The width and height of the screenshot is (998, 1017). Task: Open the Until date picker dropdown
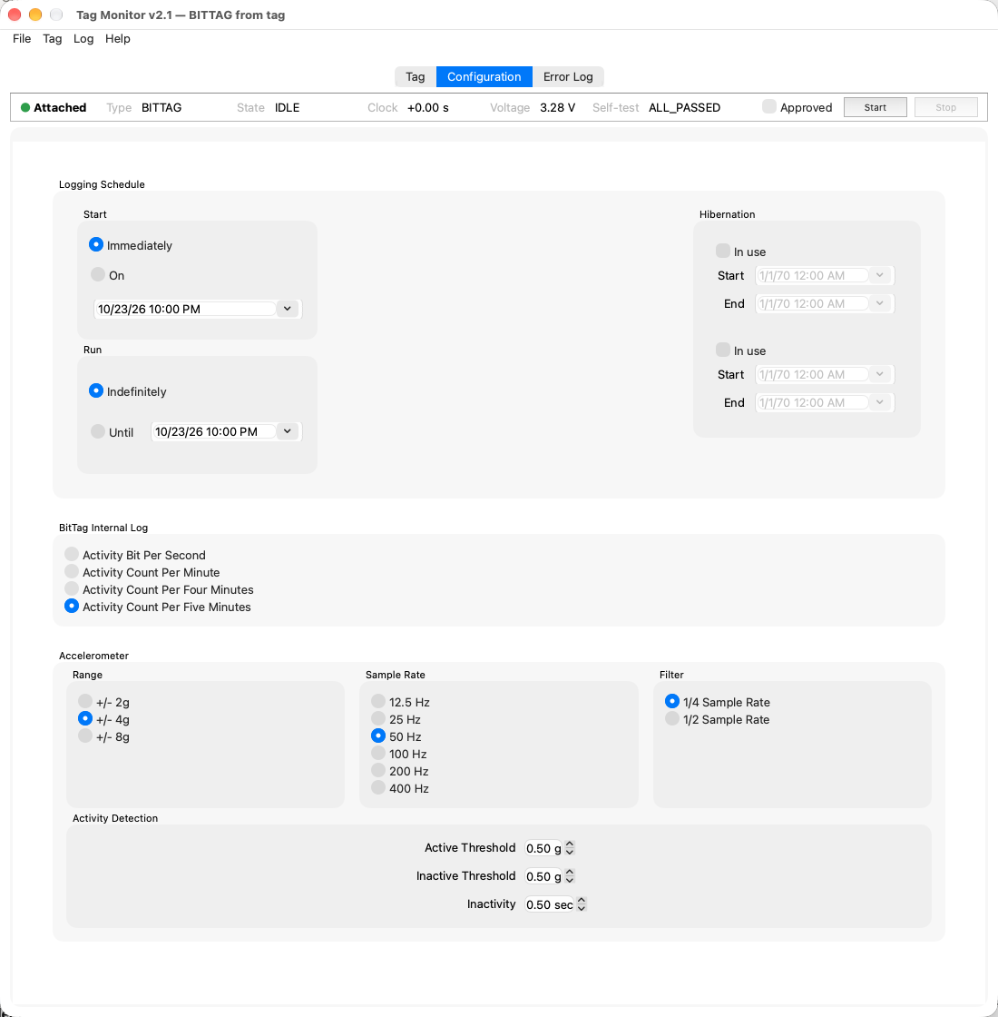point(287,431)
